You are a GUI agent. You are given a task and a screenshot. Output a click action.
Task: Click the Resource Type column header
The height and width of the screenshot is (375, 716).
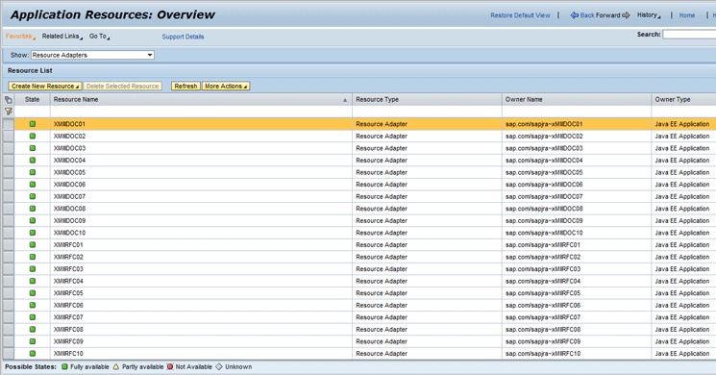tap(427, 100)
